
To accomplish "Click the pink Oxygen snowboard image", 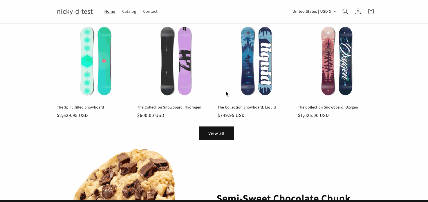I will point(337,61).
